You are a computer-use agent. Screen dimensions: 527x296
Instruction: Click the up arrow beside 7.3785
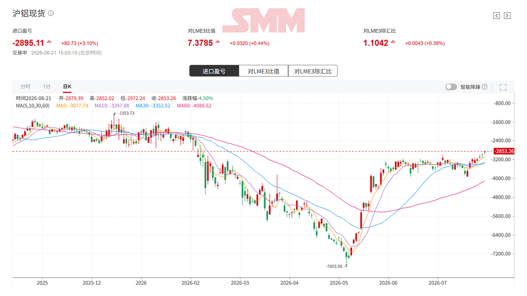coord(218,42)
